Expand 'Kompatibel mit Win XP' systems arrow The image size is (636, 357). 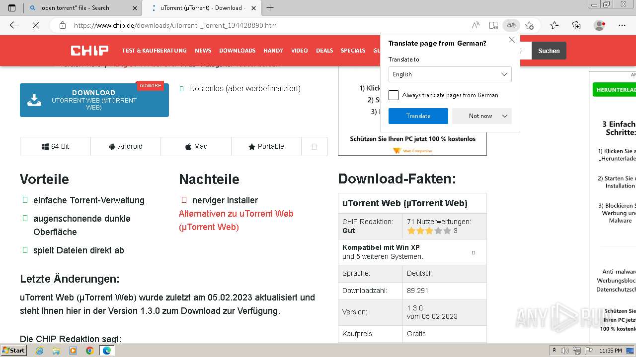pos(474,252)
